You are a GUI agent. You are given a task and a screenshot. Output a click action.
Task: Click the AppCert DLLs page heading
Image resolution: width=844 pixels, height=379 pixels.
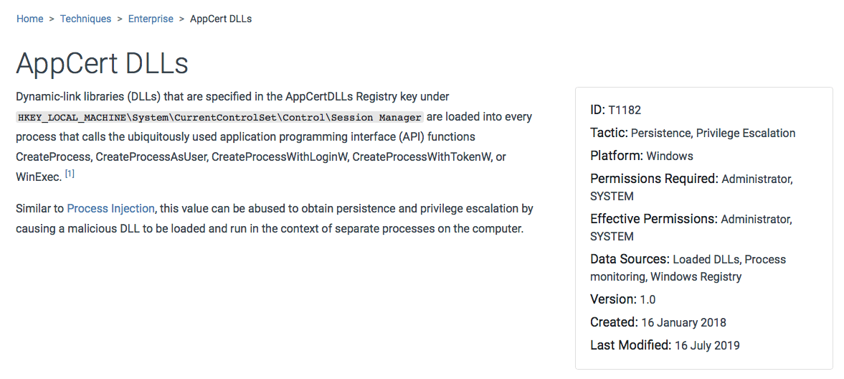coord(102,64)
